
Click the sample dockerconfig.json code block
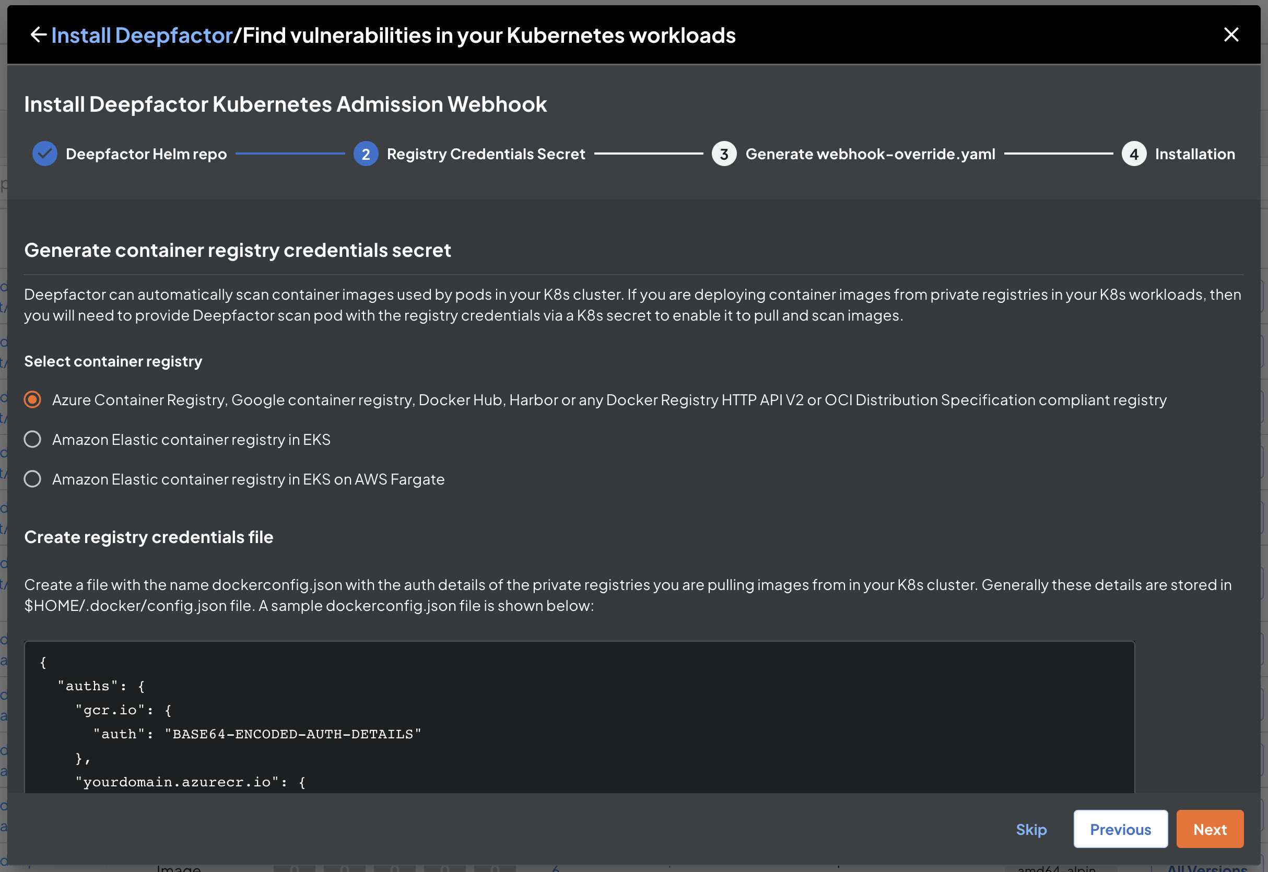click(x=579, y=717)
